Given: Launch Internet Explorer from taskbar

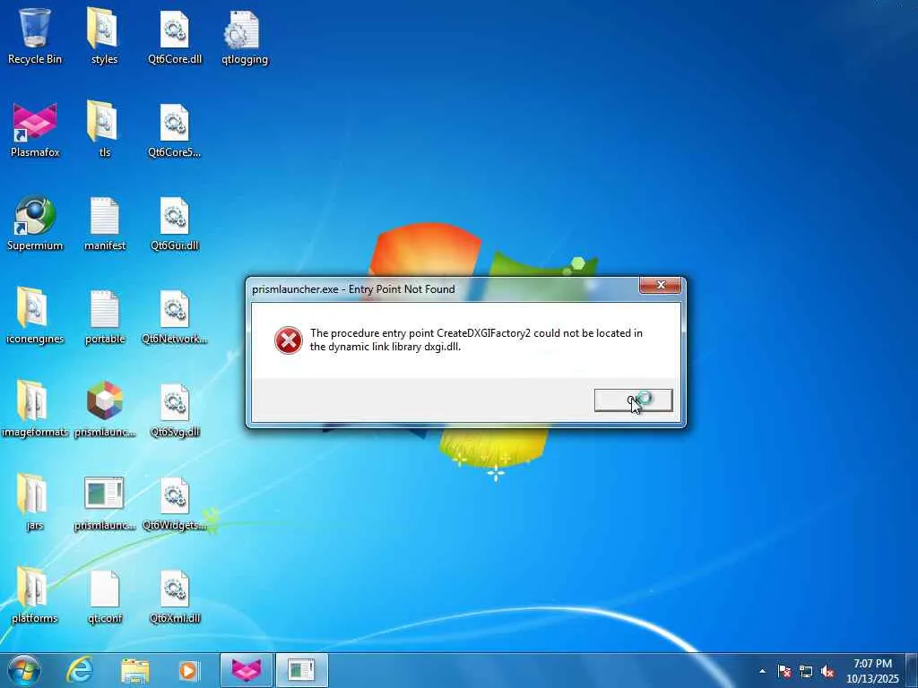Looking at the screenshot, I should (x=80, y=670).
